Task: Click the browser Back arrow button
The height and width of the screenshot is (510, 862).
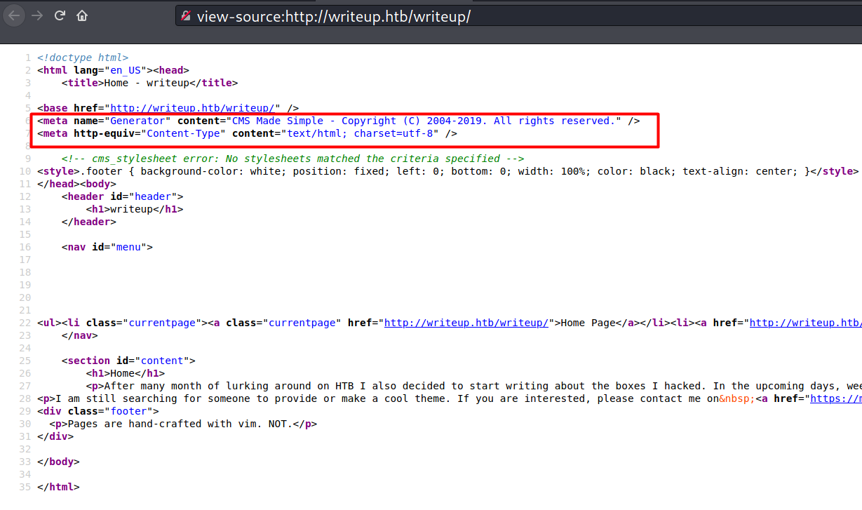Action: pyautogui.click(x=14, y=15)
